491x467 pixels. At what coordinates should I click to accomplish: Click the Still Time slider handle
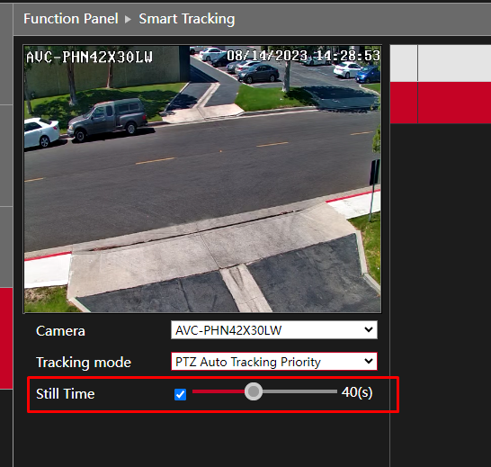click(254, 391)
